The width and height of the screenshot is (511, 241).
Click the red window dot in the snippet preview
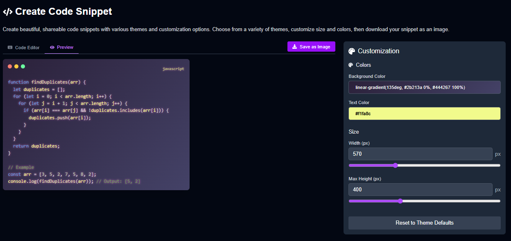(x=9, y=66)
